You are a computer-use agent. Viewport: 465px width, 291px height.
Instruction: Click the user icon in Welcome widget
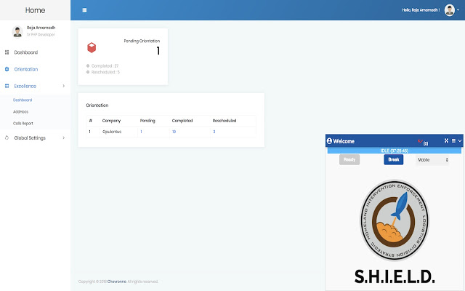point(329,141)
